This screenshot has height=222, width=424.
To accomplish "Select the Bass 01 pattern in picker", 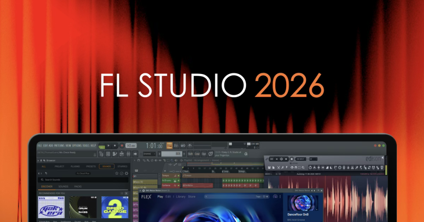I will (x=145, y=182).
